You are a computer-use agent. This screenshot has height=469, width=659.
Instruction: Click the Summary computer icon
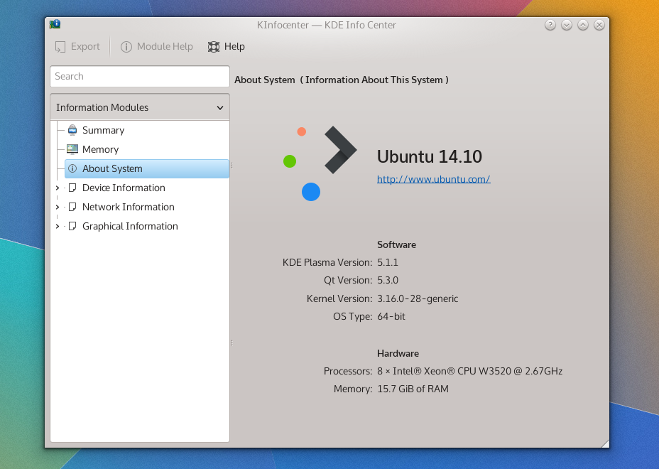click(x=72, y=130)
